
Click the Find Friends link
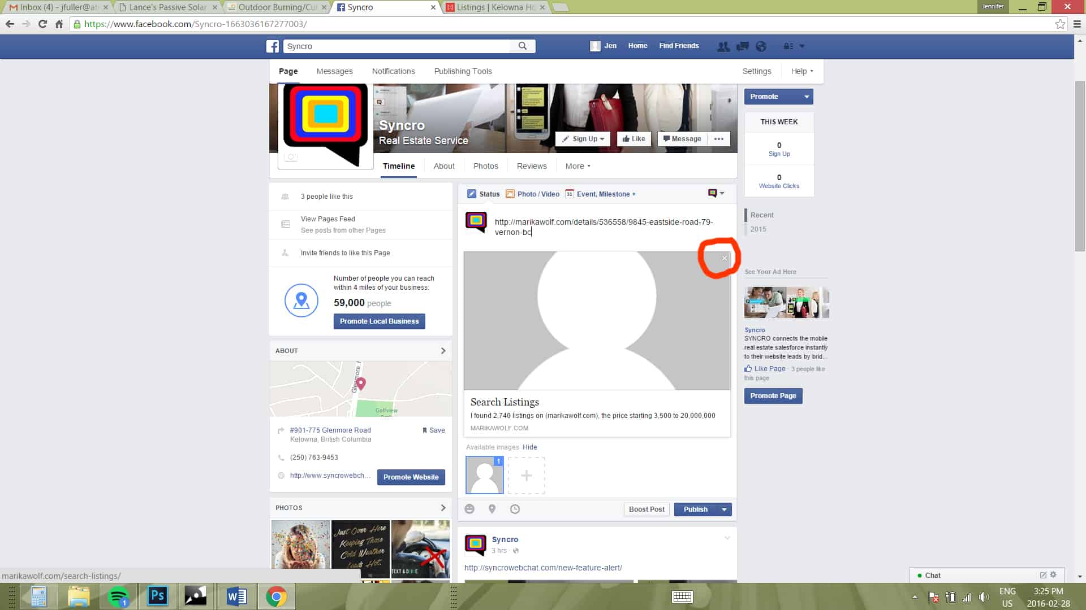tap(679, 46)
